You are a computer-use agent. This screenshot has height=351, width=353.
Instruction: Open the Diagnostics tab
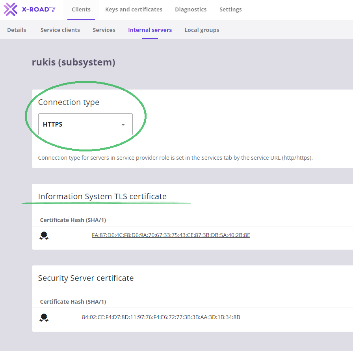coord(191,9)
